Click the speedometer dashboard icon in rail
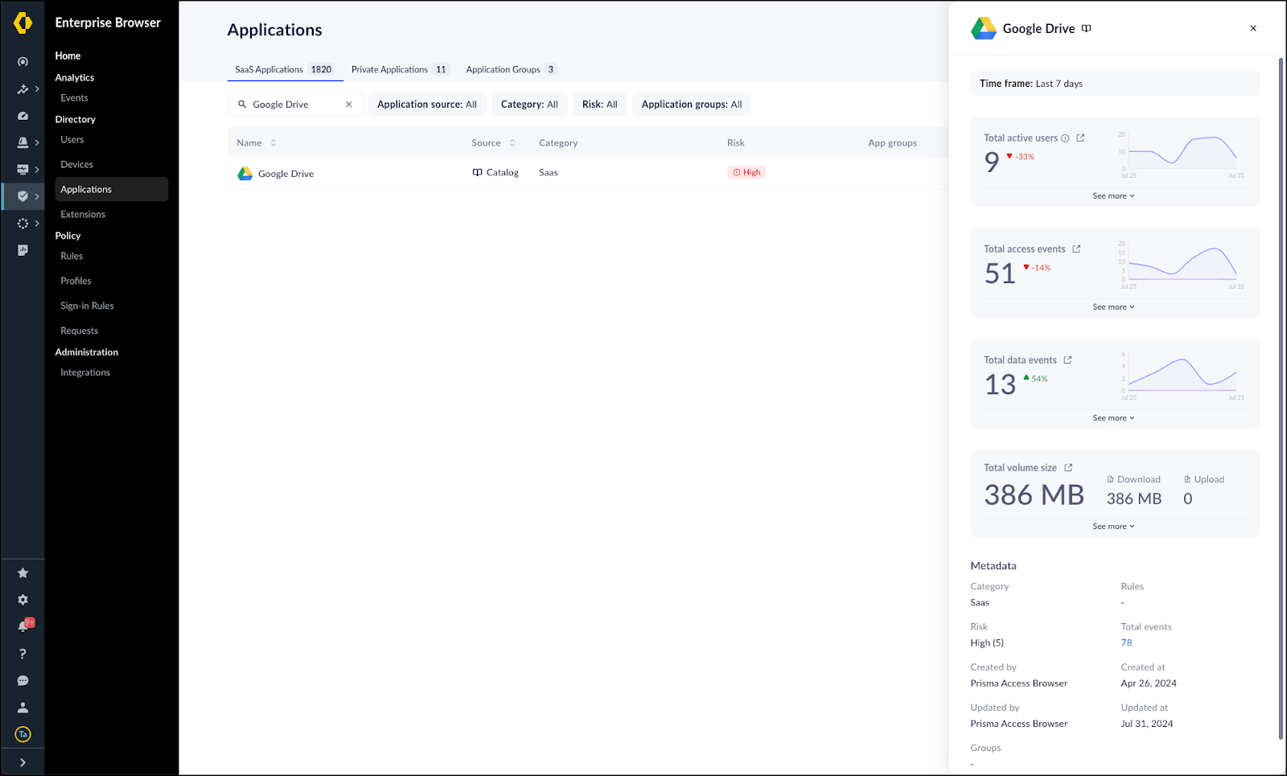Viewport: 1287px width, 776px height. 23,116
